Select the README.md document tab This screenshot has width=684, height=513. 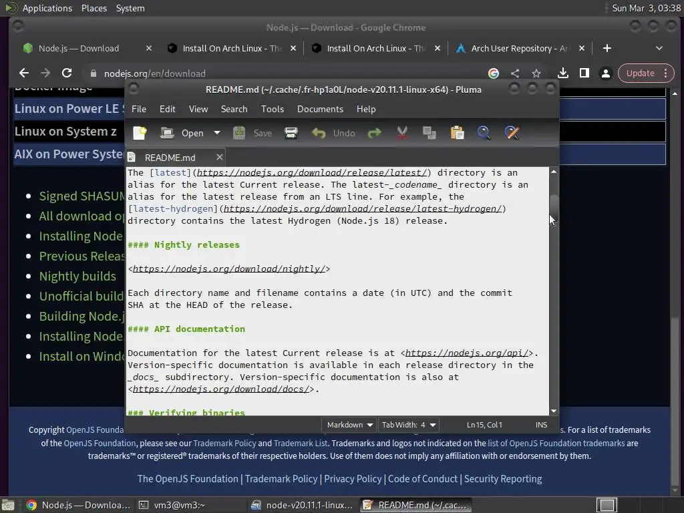[x=170, y=158]
